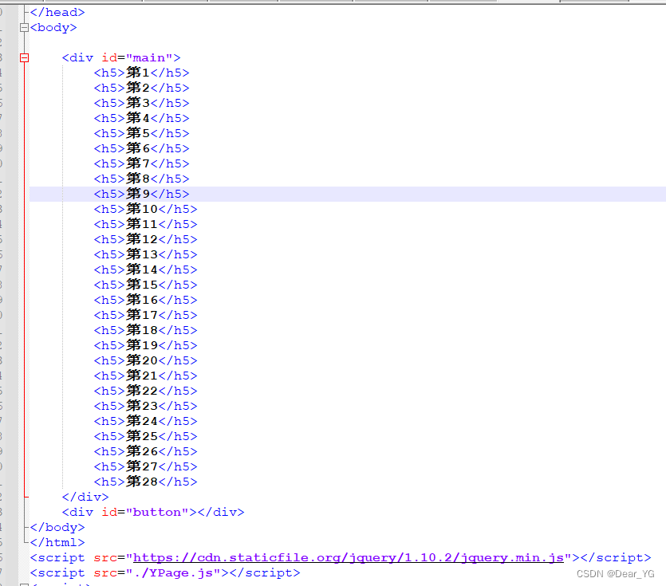The height and width of the screenshot is (586, 666).
Task: Click the </div> closing tag of main
Action: click(85, 497)
